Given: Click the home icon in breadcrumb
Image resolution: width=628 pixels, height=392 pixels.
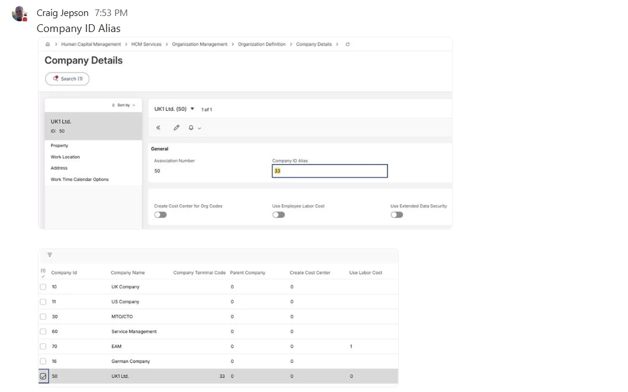Looking at the screenshot, I should pos(47,44).
